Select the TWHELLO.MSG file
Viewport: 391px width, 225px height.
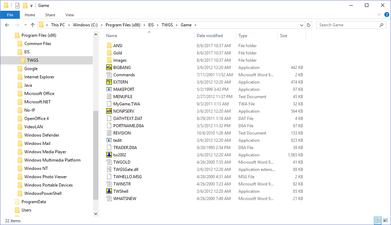click(128, 176)
